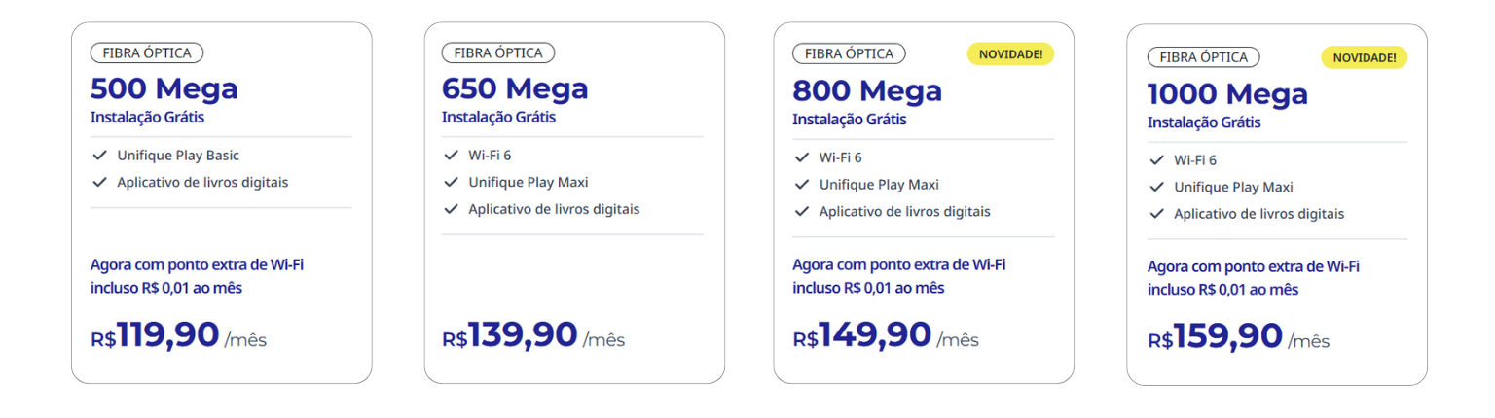Click the Wi-Fi 6 checkmark in 1000 Mega
The image size is (1495, 418).
1156,160
